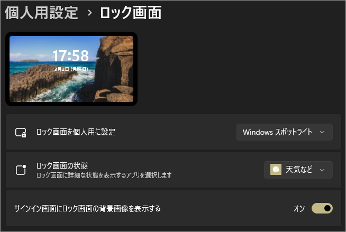Click the オン toggle label
This screenshot has height=232, width=346.
tap(299, 208)
